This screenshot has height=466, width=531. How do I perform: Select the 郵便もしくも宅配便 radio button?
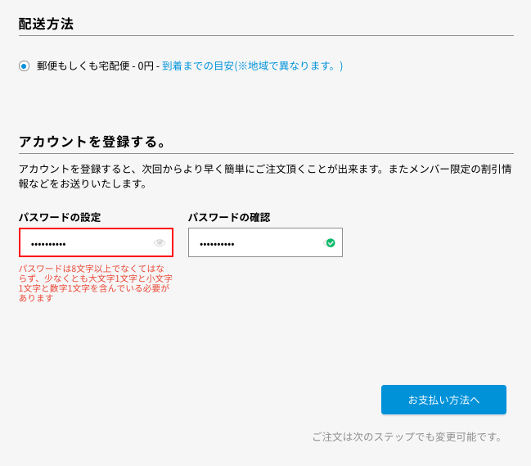pos(24,66)
